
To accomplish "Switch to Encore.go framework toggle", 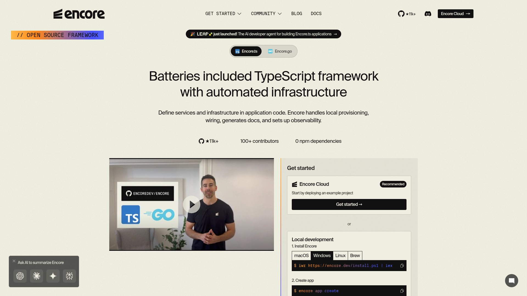I will (x=280, y=51).
